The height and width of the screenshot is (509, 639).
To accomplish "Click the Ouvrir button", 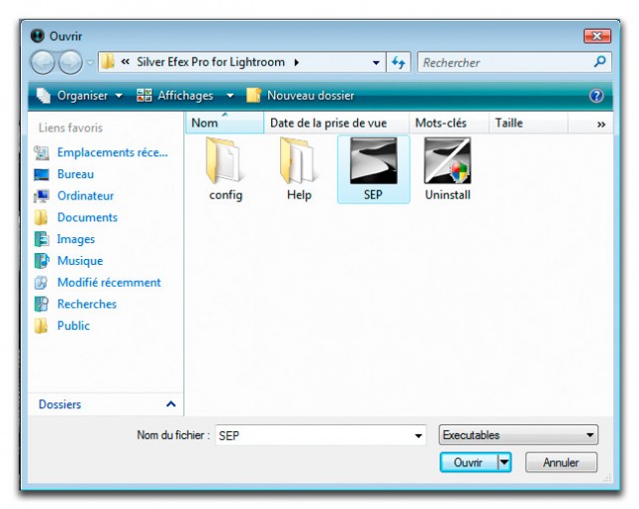I will pos(469,462).
